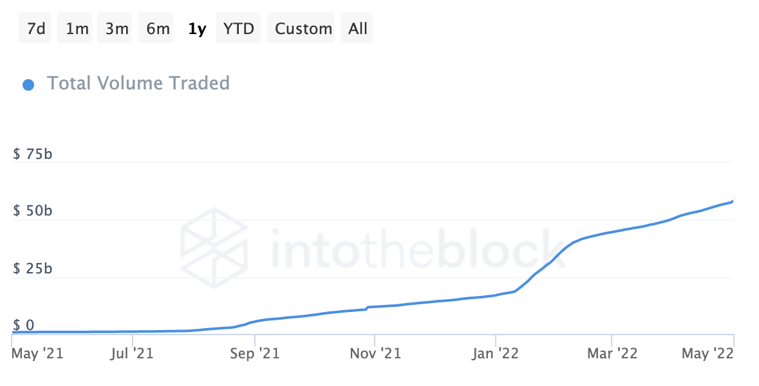Toggle the Total Volume Traded series label
The width and height of the screenshot is (759, 386).
click(x=138, y=83)
